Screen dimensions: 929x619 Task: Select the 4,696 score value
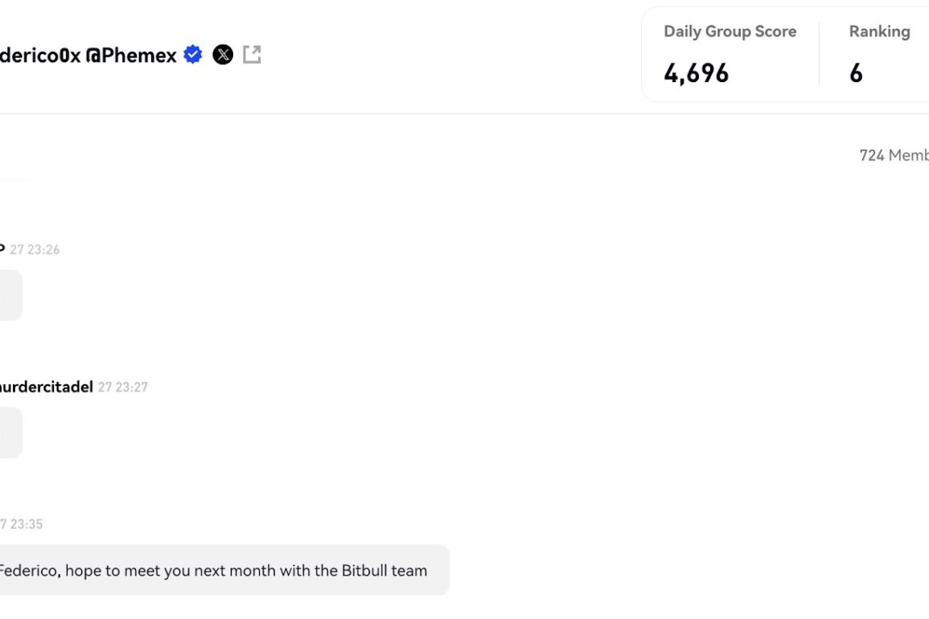pyautogui.click(x=697, y=73)
